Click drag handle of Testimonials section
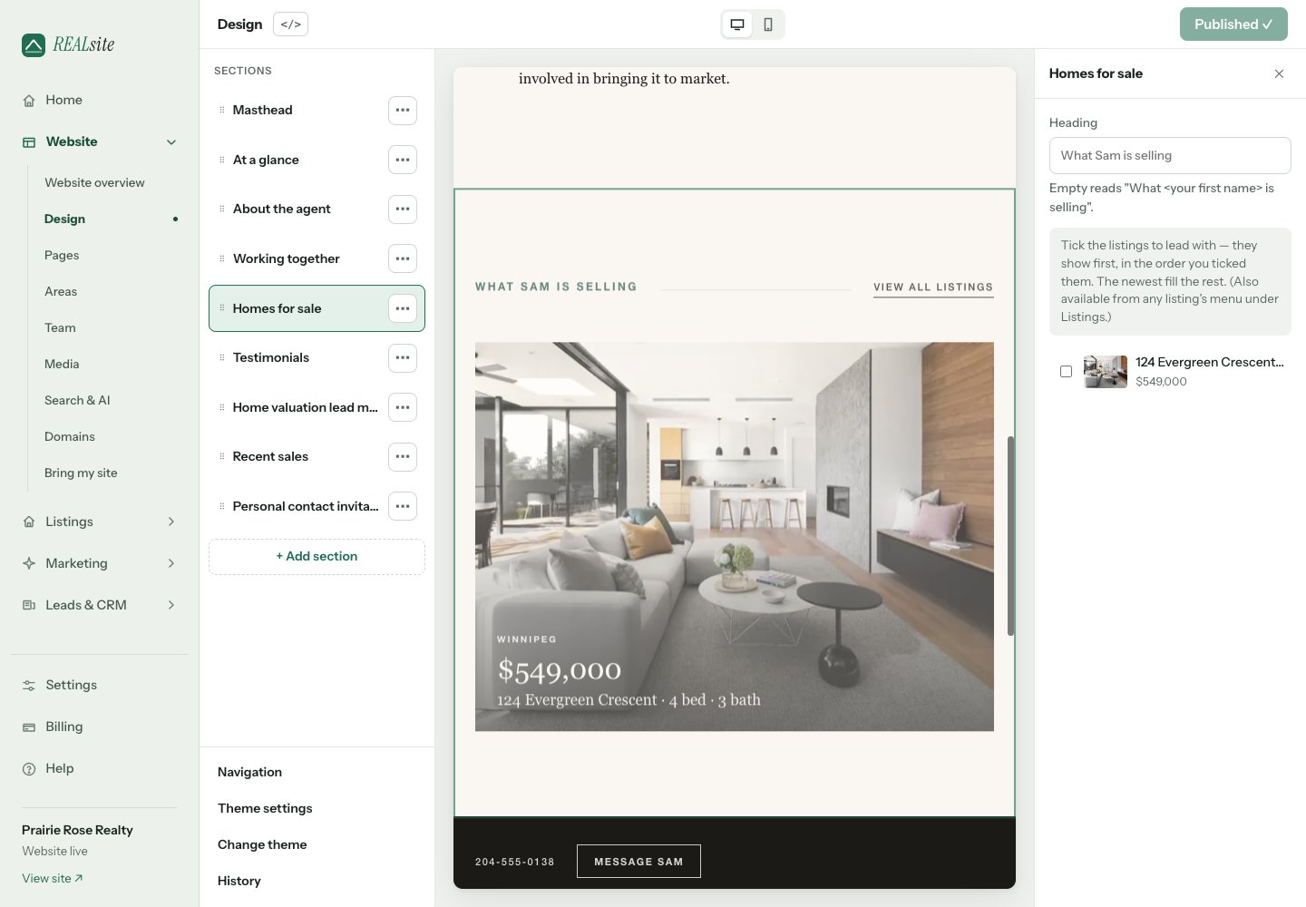1306x907 pixels. (221, 357)
